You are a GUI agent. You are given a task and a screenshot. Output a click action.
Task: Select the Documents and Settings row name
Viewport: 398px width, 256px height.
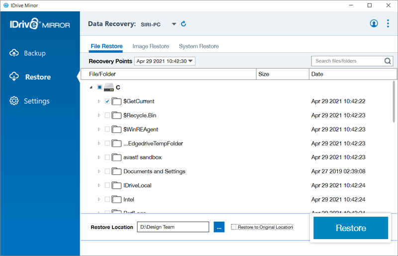tap(154, 171)
